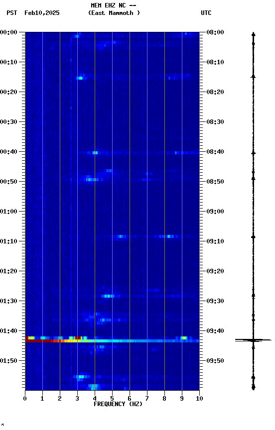Click the 08:00 UTC time label
The image size is (275, 430).
[x=215, y=32]
